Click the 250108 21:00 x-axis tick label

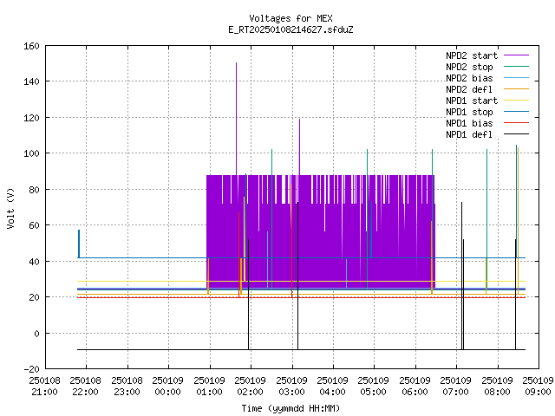point(44,387)
